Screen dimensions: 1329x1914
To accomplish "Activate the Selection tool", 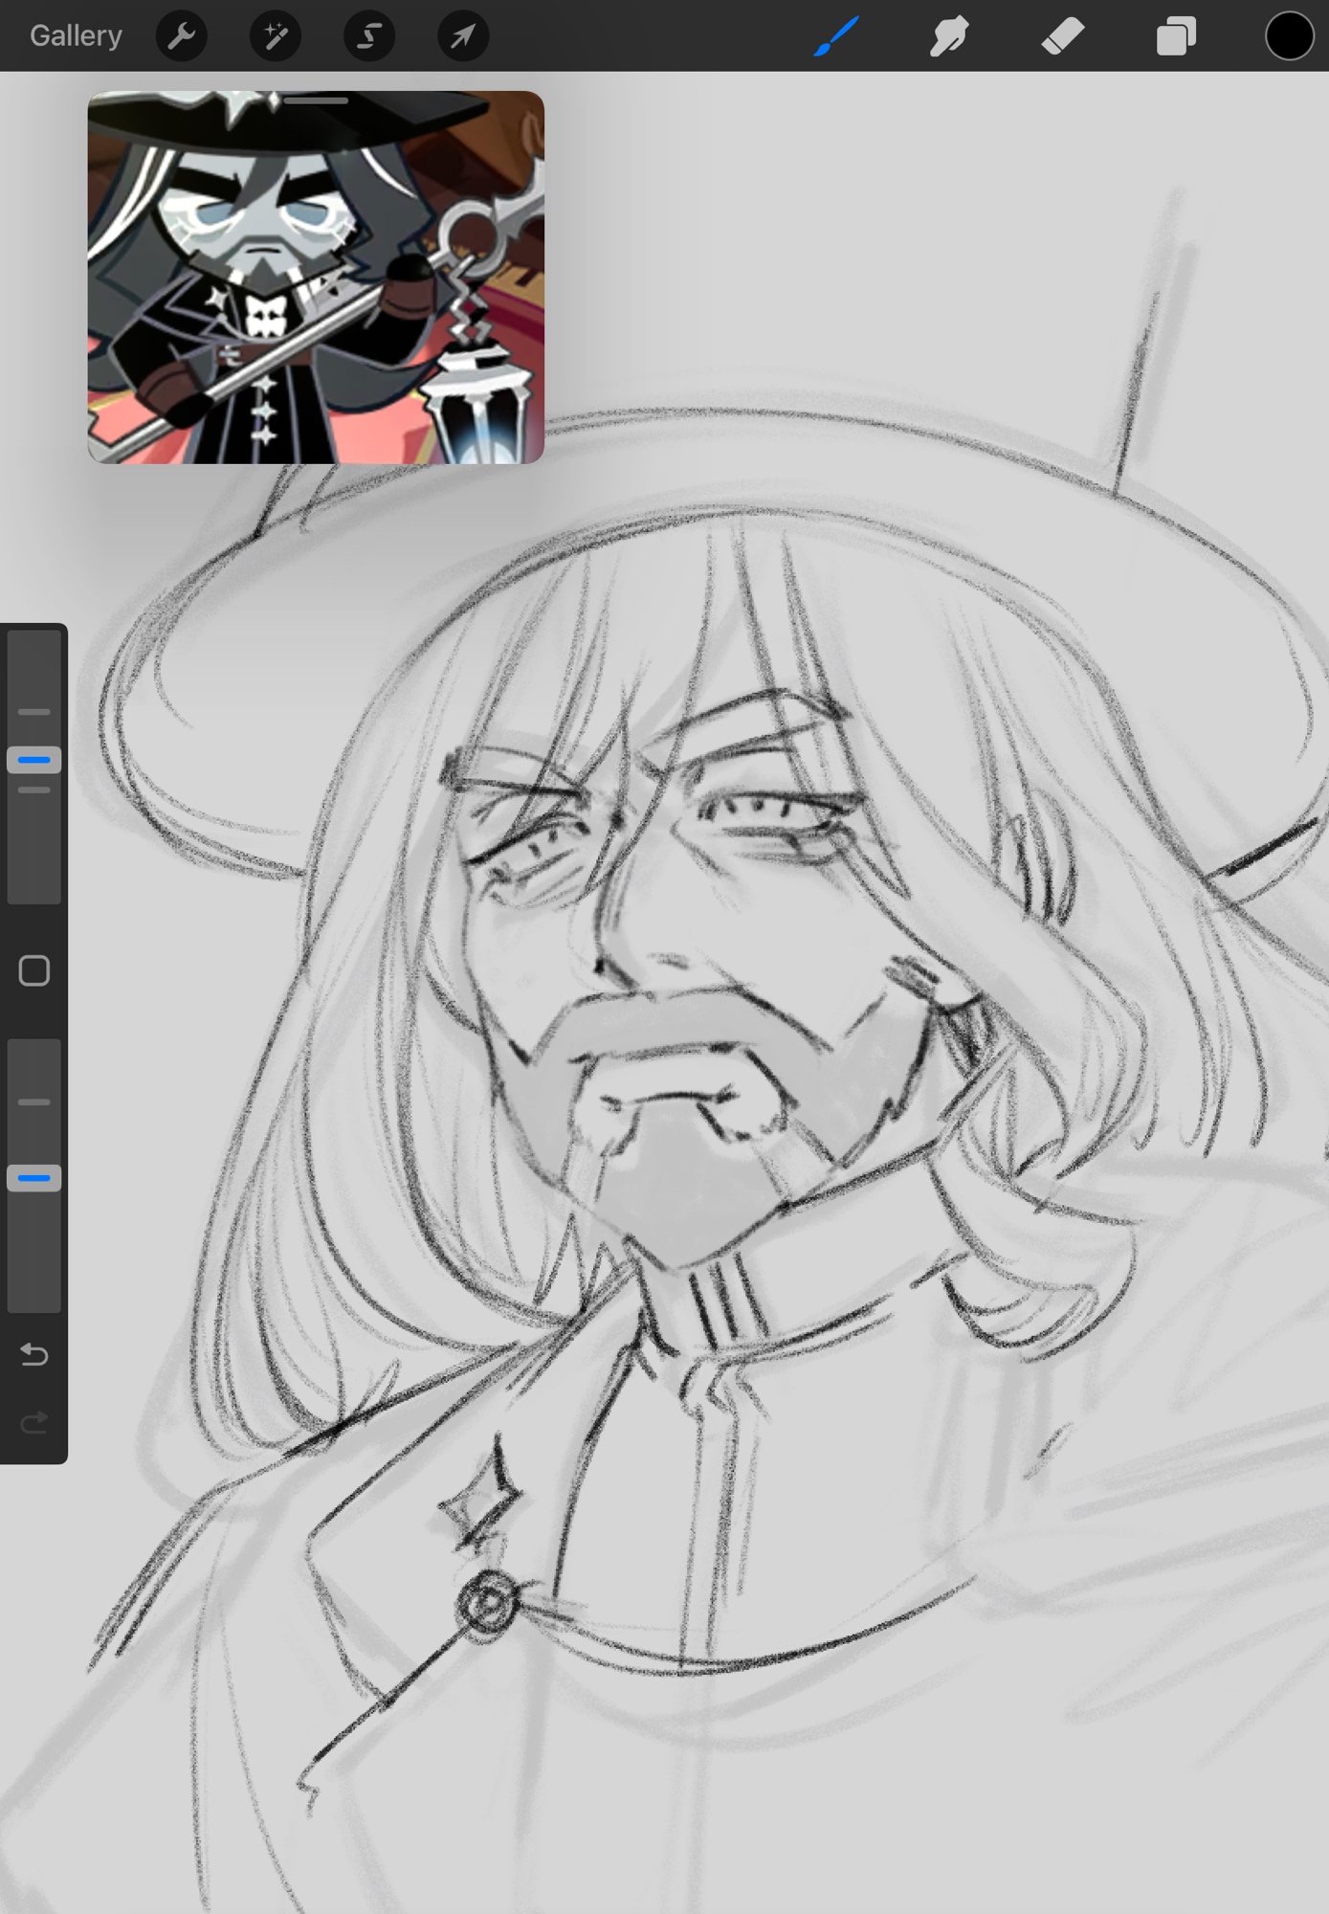I will click(x=369, y=36).
